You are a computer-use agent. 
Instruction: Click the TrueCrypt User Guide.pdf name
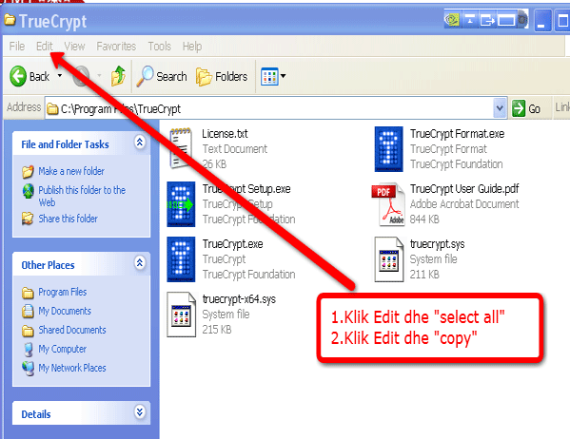464,189
